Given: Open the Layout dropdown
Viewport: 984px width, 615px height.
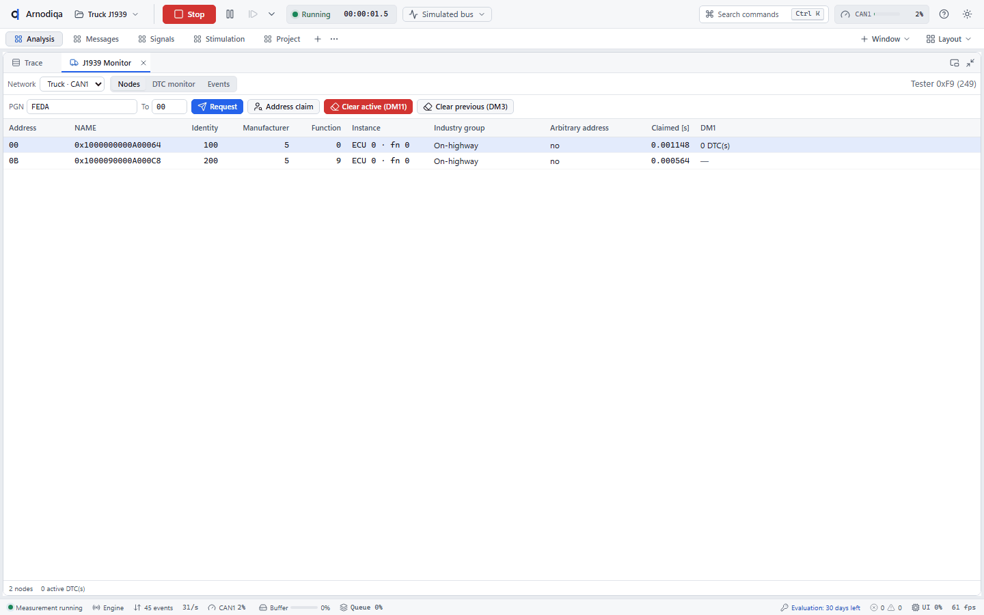Looking at the screenshot, I should click(948, 39).
